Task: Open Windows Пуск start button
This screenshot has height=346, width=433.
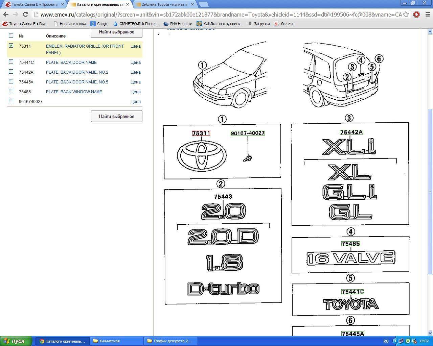Action: tap(16, 341)
